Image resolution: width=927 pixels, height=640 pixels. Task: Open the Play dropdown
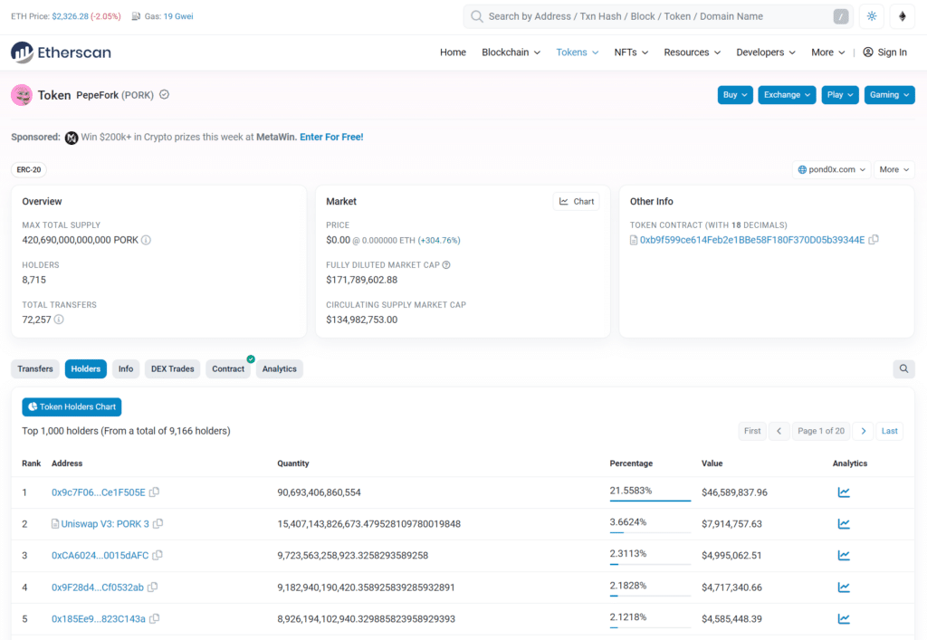point(839,94)
